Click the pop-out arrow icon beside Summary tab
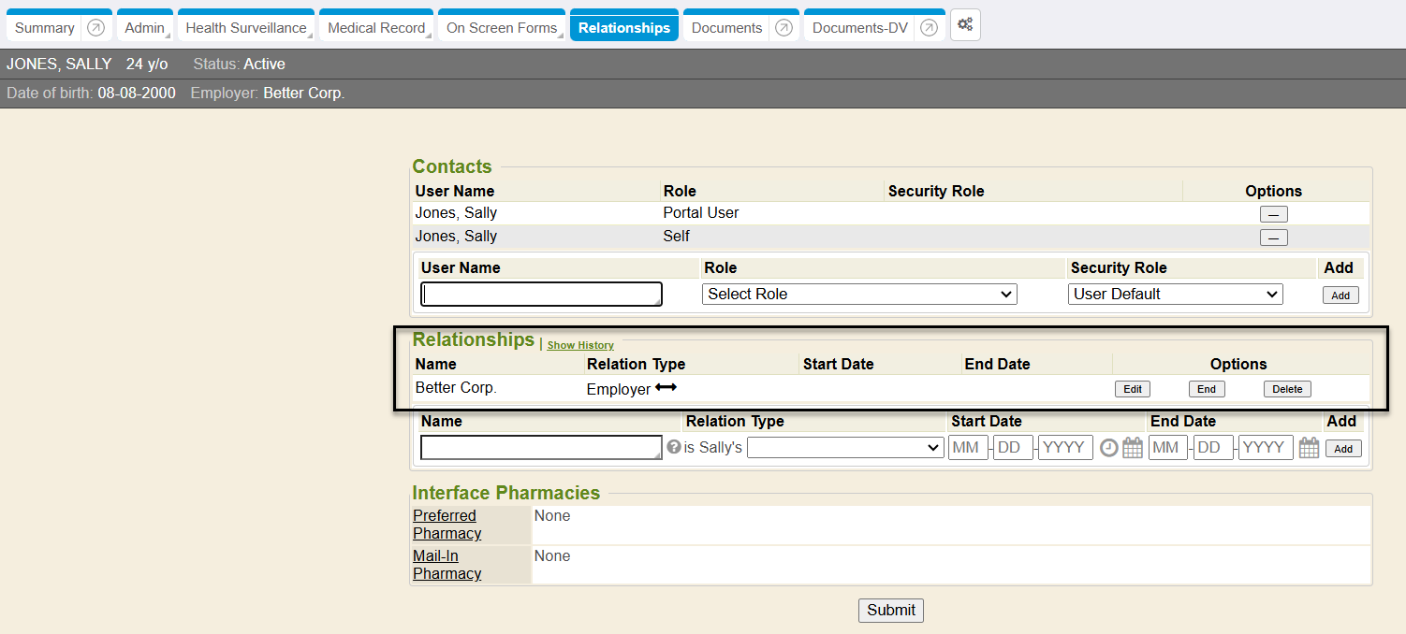The height and width of the screenshot is (634, 1406). pyautogui.click(x=95, y=28)
